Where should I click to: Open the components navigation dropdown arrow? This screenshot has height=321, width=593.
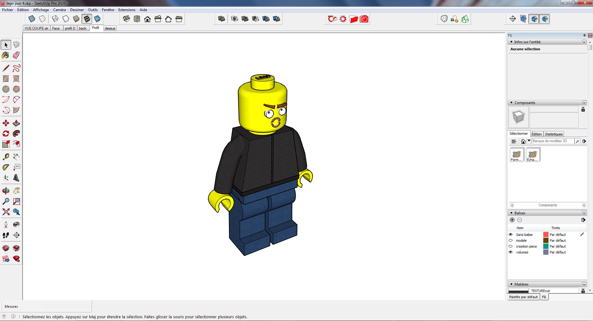pyautogui.click(x=529, y=141)
